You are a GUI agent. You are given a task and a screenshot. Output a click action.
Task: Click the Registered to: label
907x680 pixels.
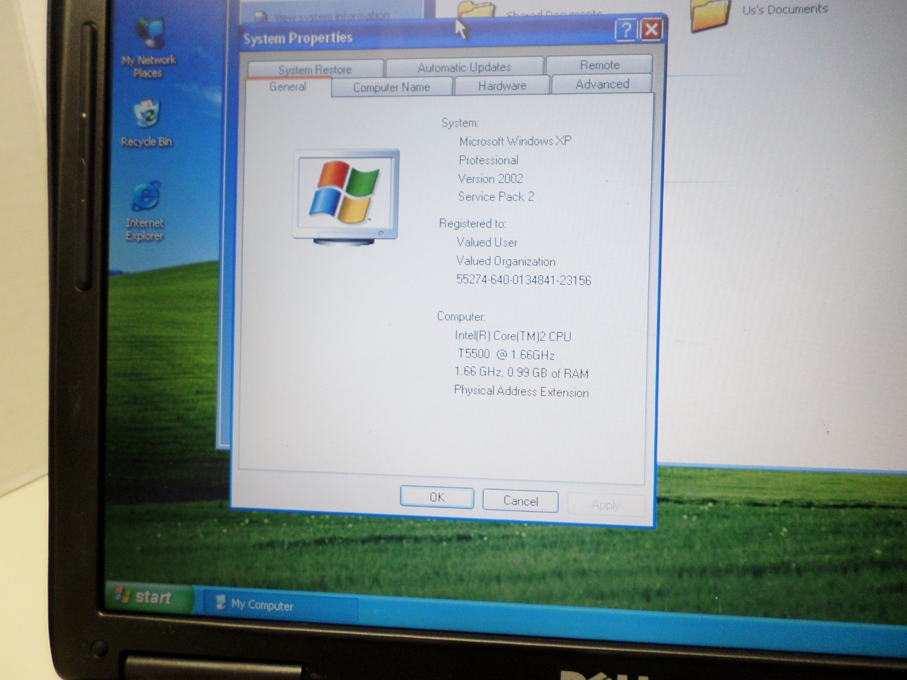(472, 223)
